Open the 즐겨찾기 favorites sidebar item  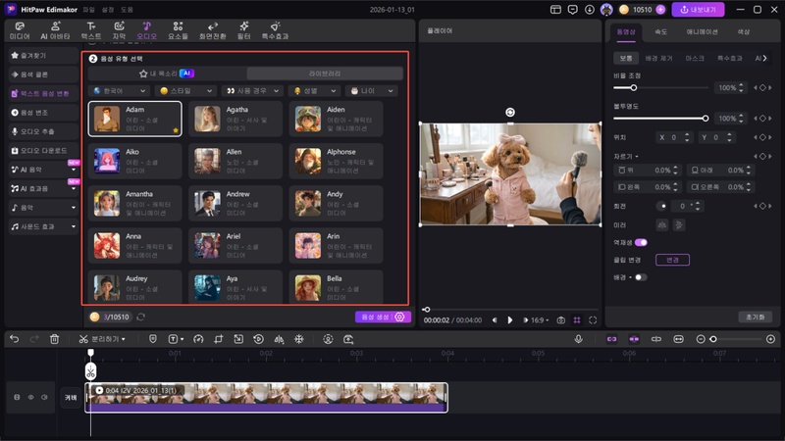(43, 56)
